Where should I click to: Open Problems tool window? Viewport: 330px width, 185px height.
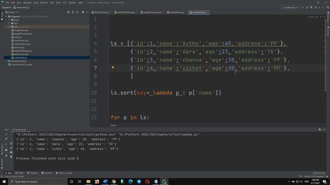(x=32, y=173)
